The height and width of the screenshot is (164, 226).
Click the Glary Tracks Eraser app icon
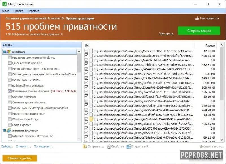tap(5, 4)
